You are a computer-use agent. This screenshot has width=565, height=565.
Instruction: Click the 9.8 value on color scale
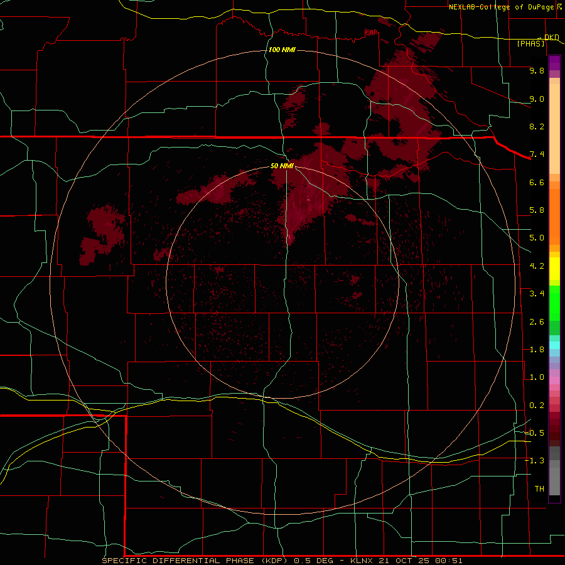[537, 70]
